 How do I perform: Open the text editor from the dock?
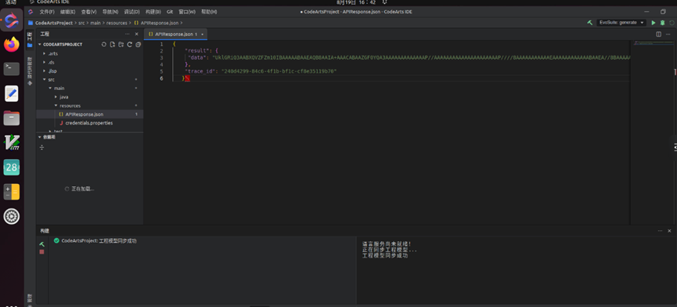pyautogui.click(x=12, y=93)
